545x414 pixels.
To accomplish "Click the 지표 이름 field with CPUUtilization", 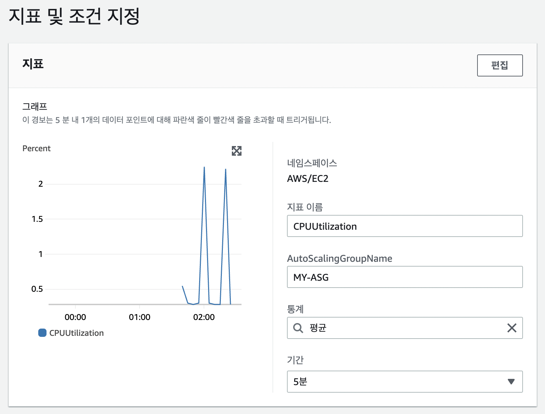I will (x=405, y=226).
